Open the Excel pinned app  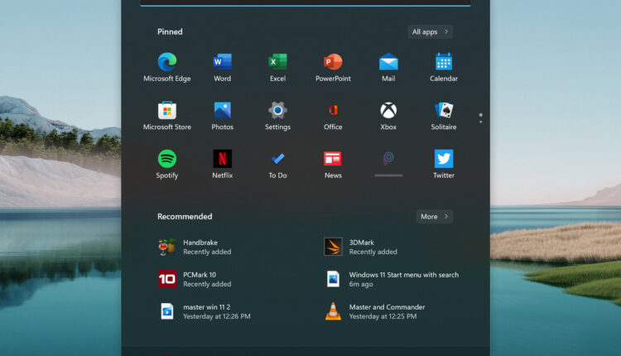pyautogui.click(x=277, y=62)
